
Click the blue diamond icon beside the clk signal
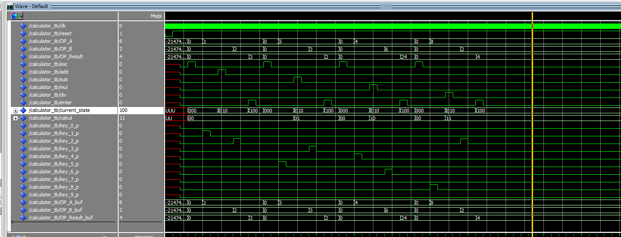23,26
